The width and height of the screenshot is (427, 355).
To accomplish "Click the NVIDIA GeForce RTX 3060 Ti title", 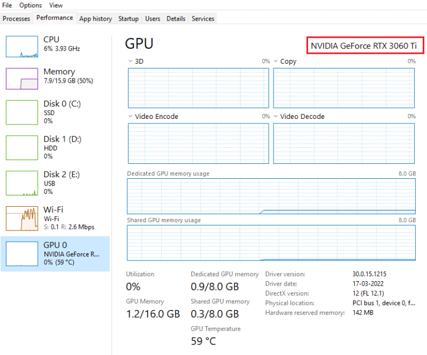I will (364, 46).
